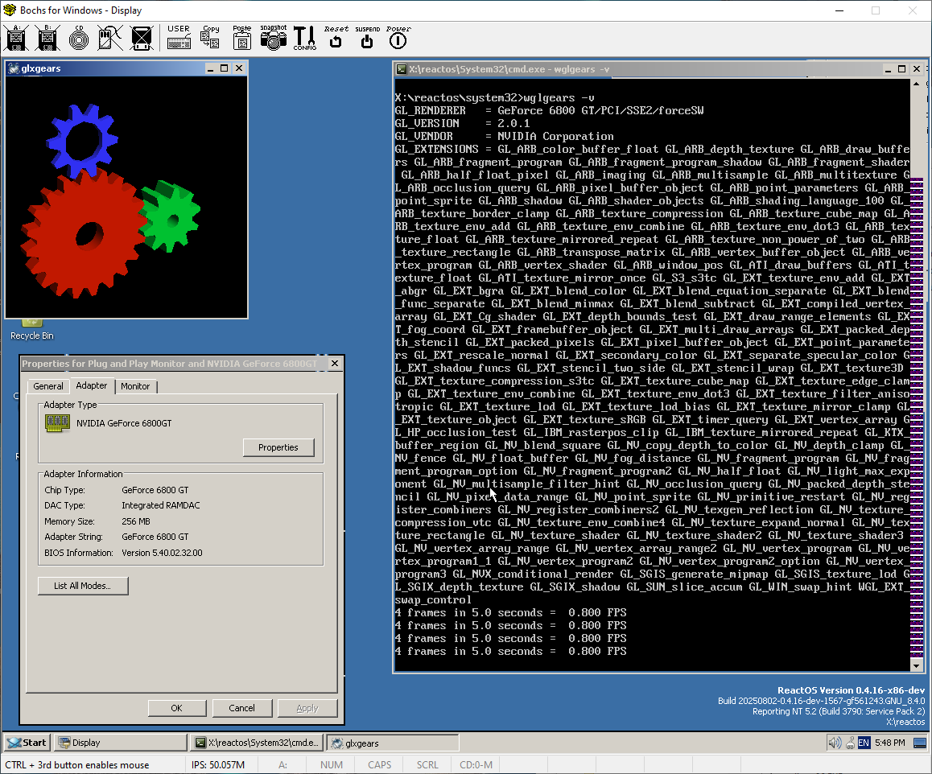The height and width of the screenshot is (774, 932).
Task: Click the safely remove hardware tray icon
Action: coord(850,743)
